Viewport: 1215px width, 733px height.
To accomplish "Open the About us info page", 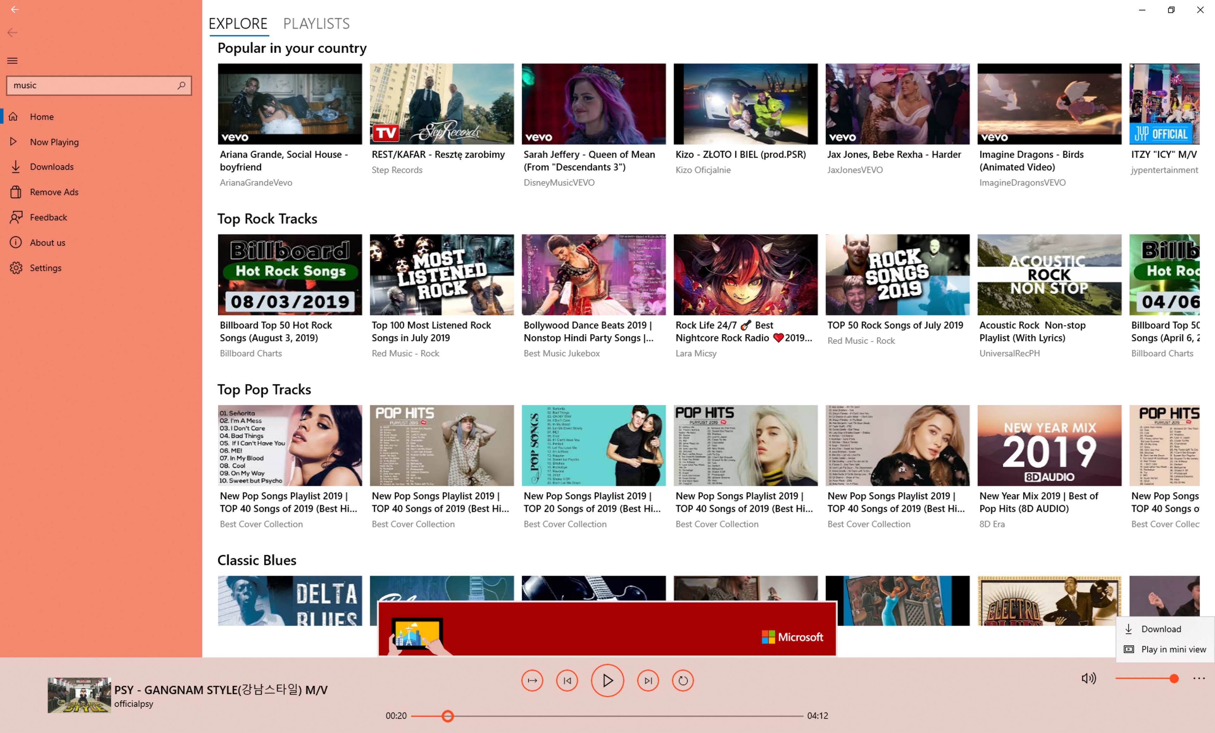I will [47, 242].
